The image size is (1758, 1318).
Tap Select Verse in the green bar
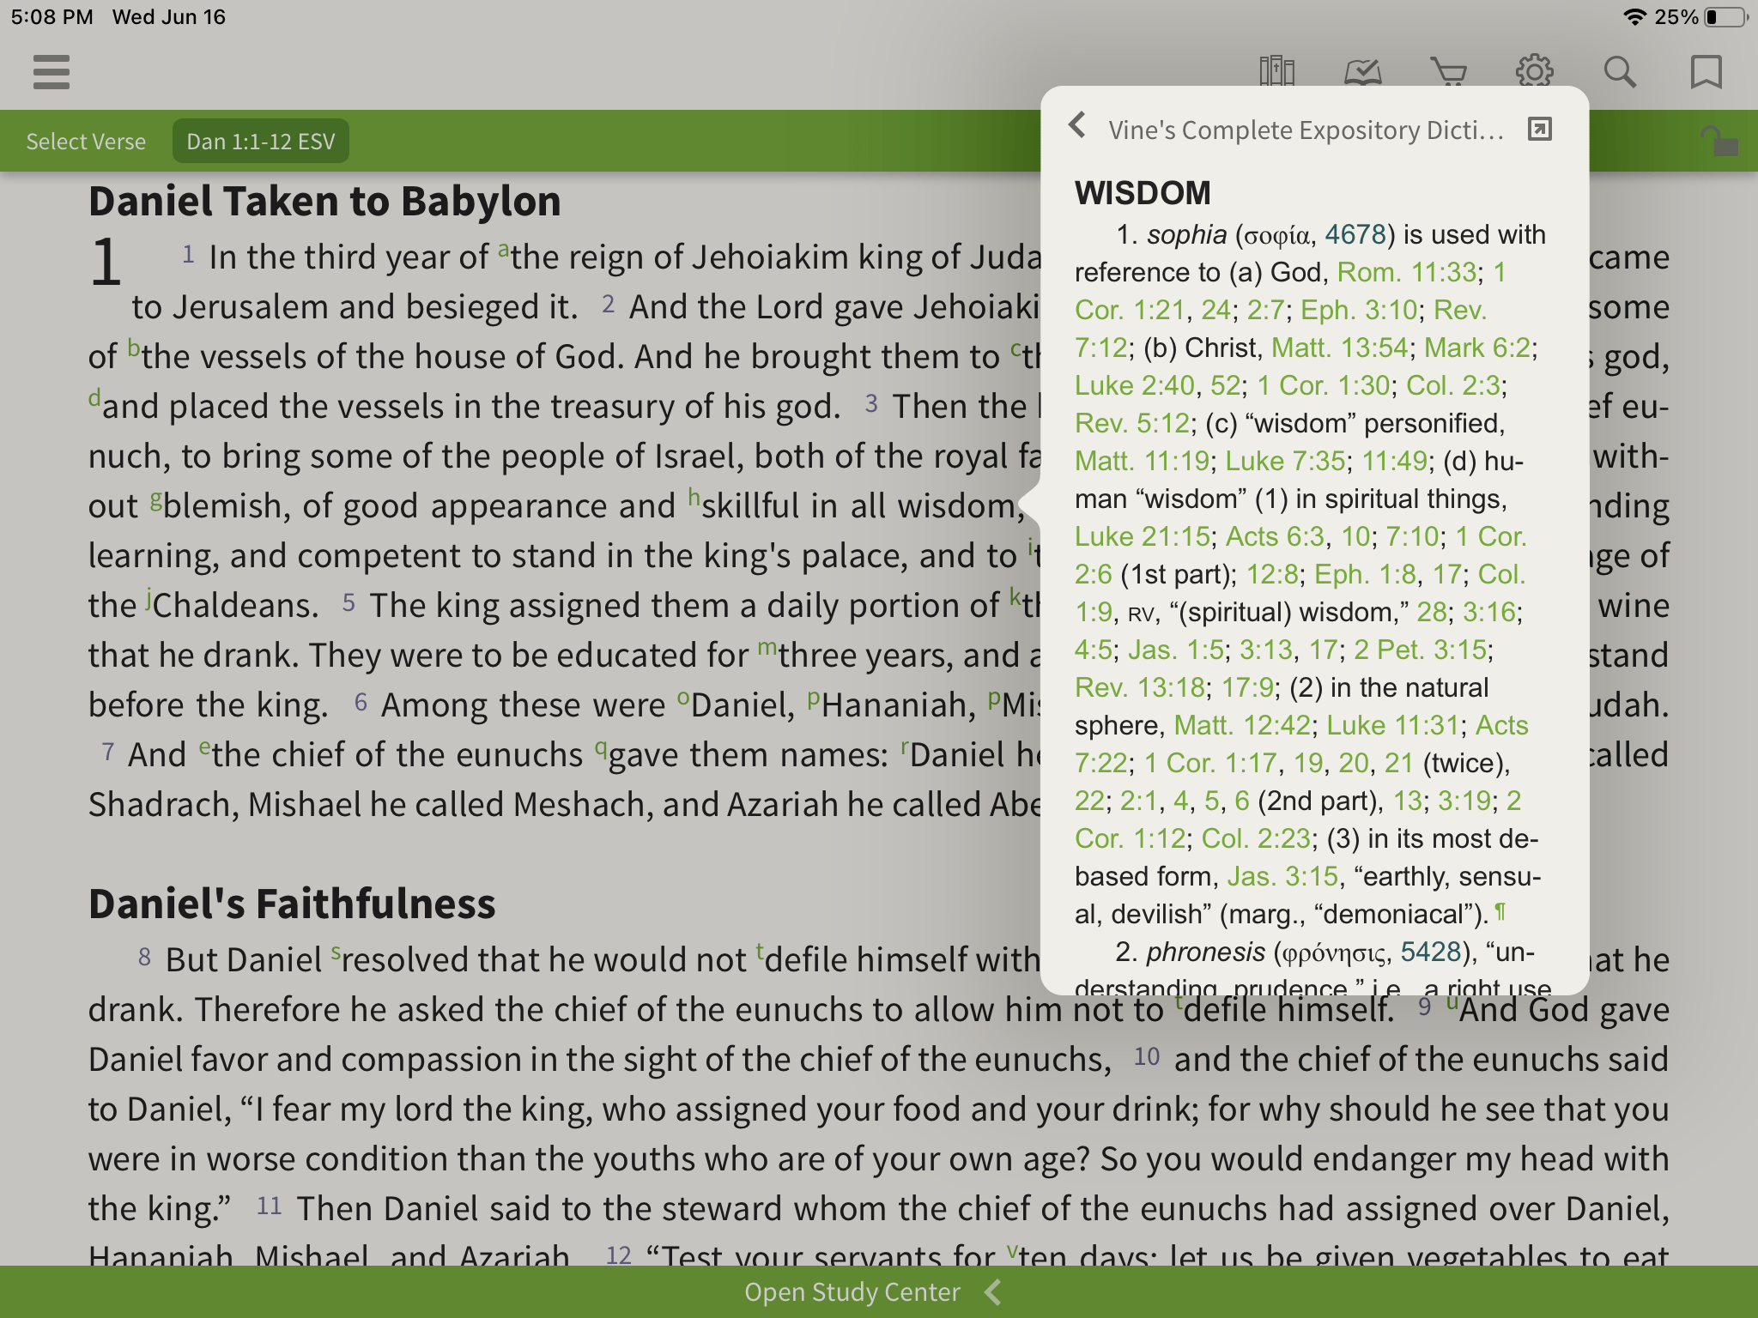(x=85, y=140)
